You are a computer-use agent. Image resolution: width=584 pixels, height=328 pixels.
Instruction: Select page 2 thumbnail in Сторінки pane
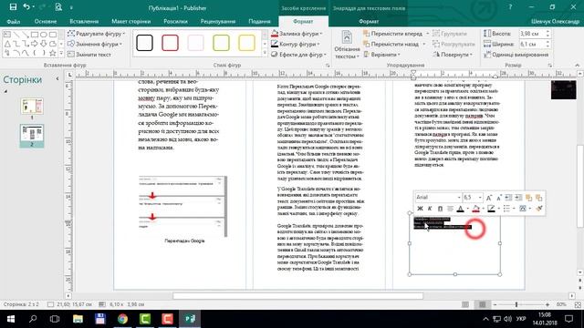coord(32,133)
